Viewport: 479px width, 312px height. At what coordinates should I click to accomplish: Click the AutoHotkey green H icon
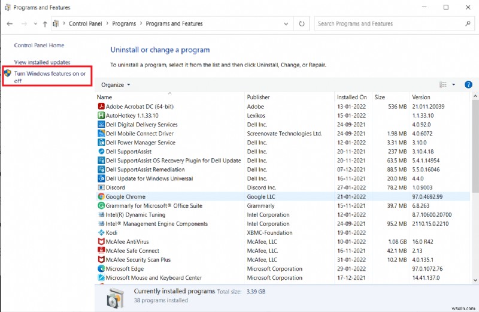101,116
